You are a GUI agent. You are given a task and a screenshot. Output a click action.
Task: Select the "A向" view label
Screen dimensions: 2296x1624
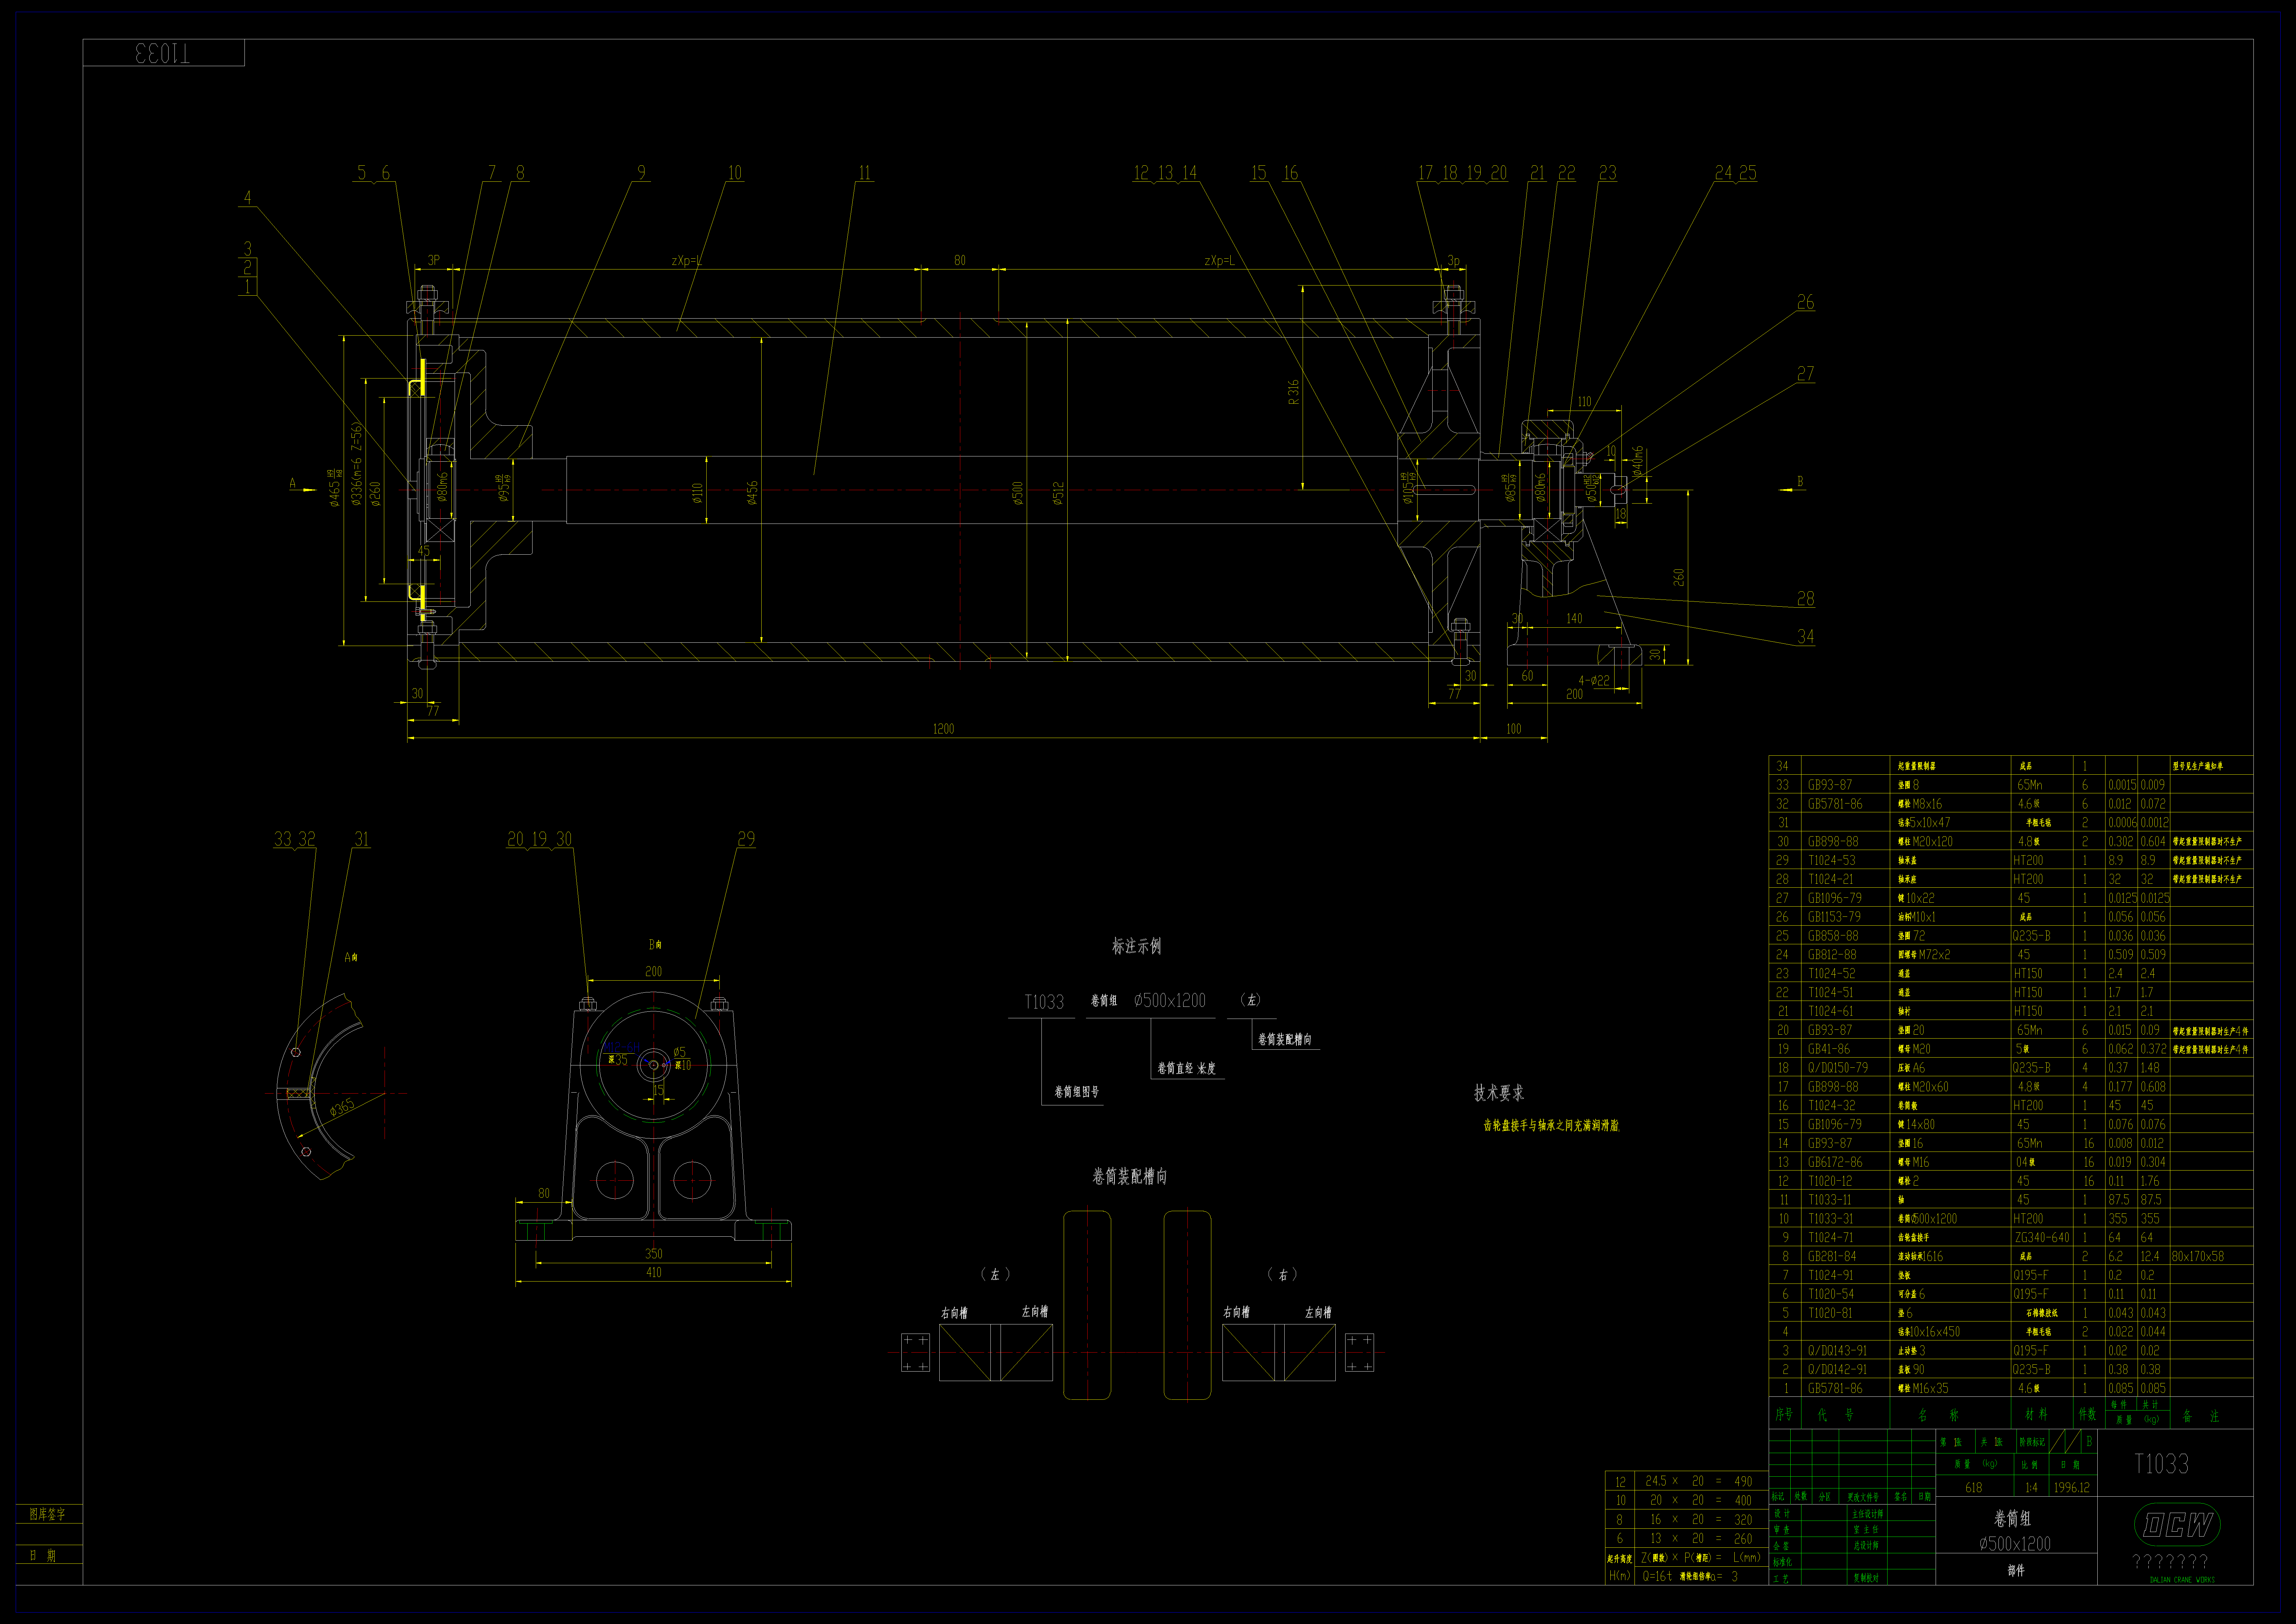coord(351,958)
